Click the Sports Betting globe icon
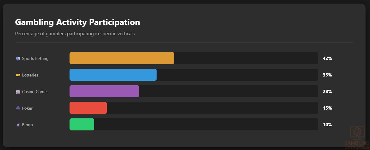The width and height of the screenshot is (370, 150). point(18,58)
